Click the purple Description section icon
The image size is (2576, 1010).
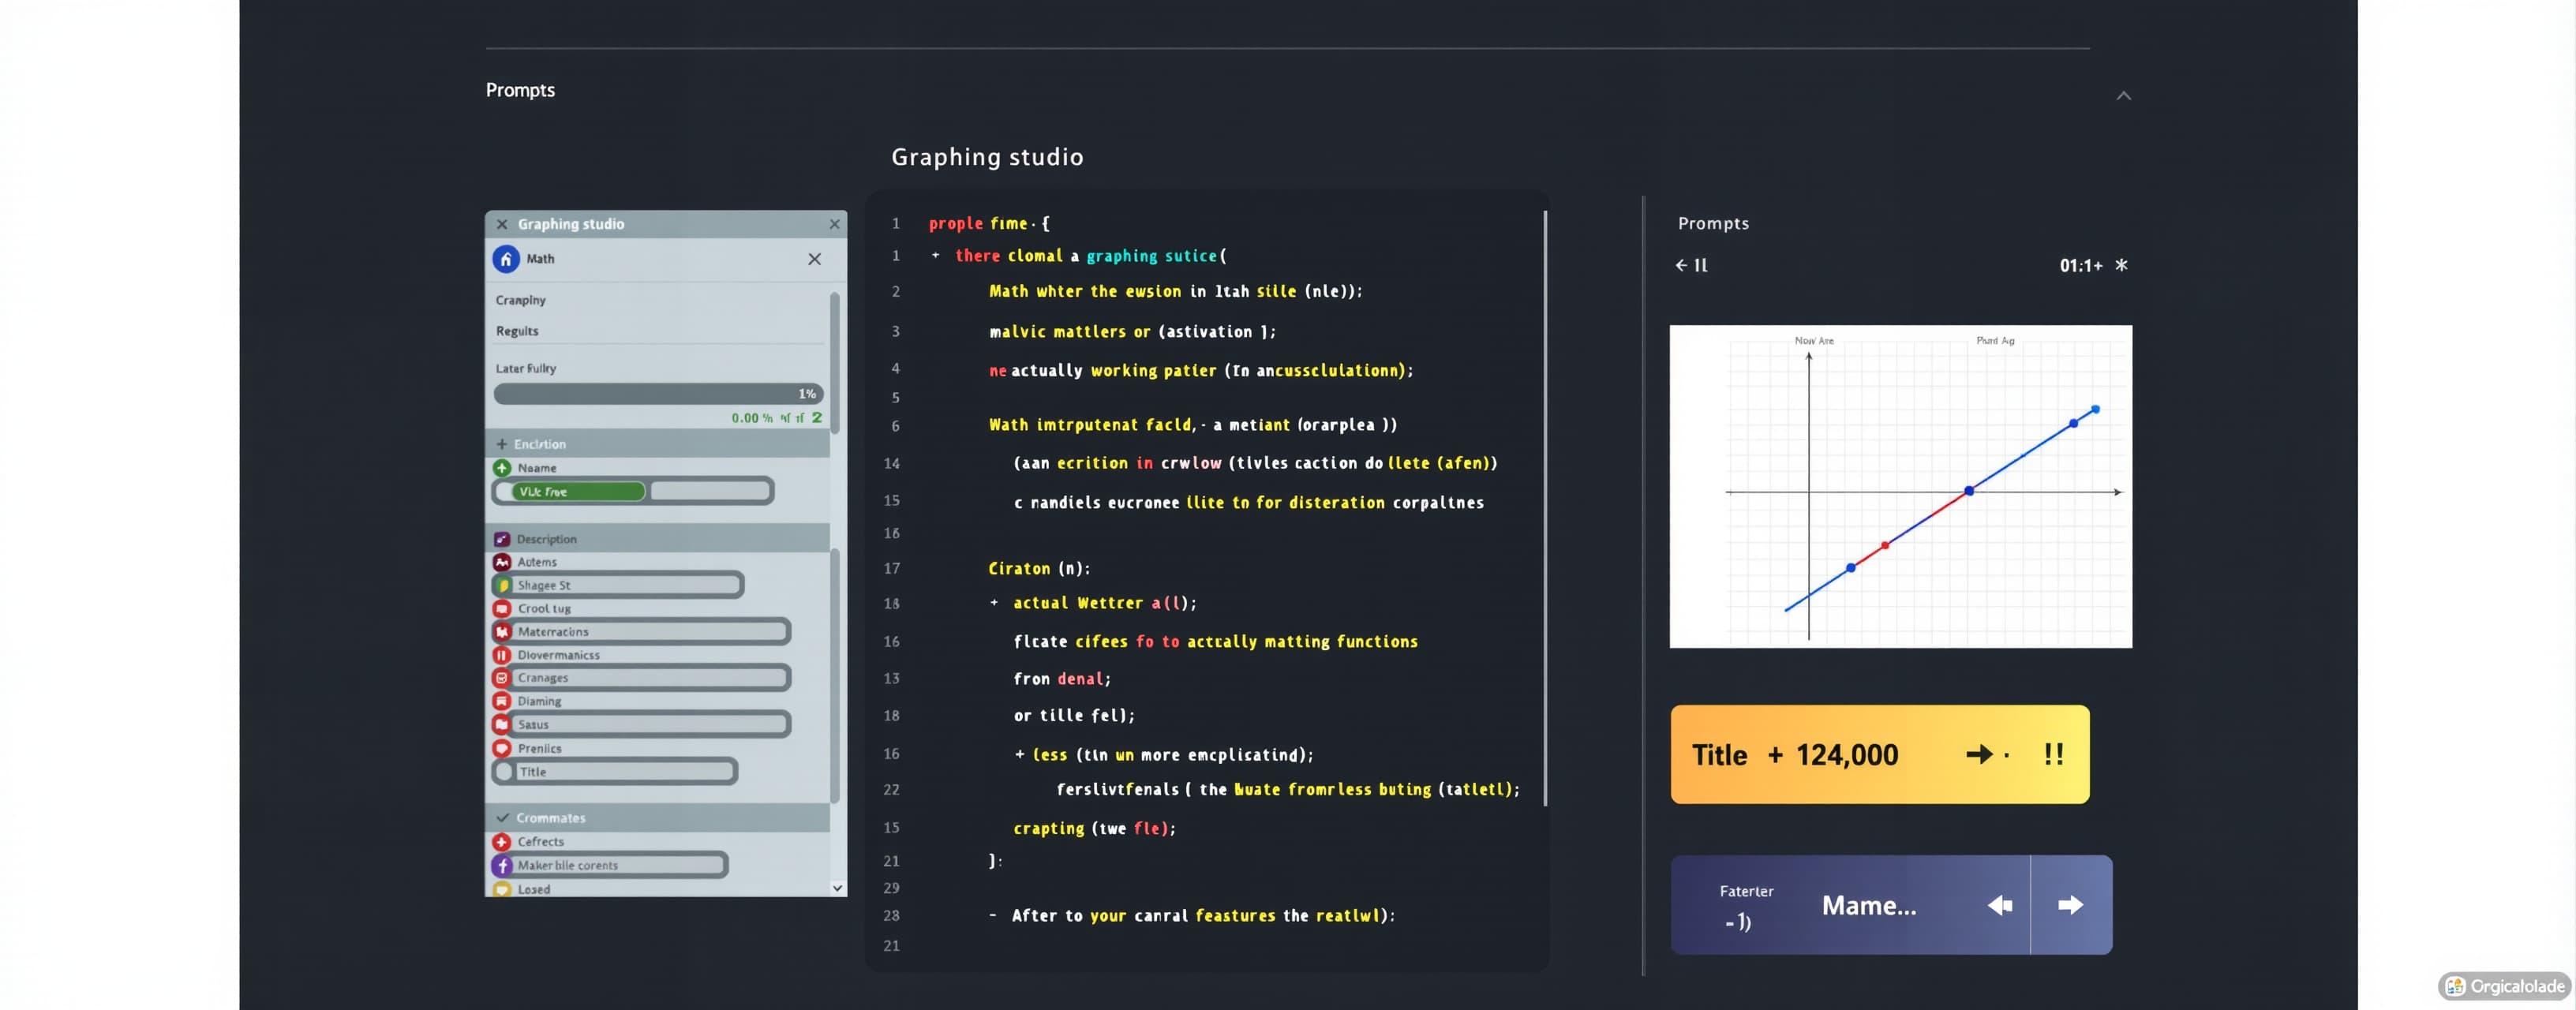tap(502, 539)
